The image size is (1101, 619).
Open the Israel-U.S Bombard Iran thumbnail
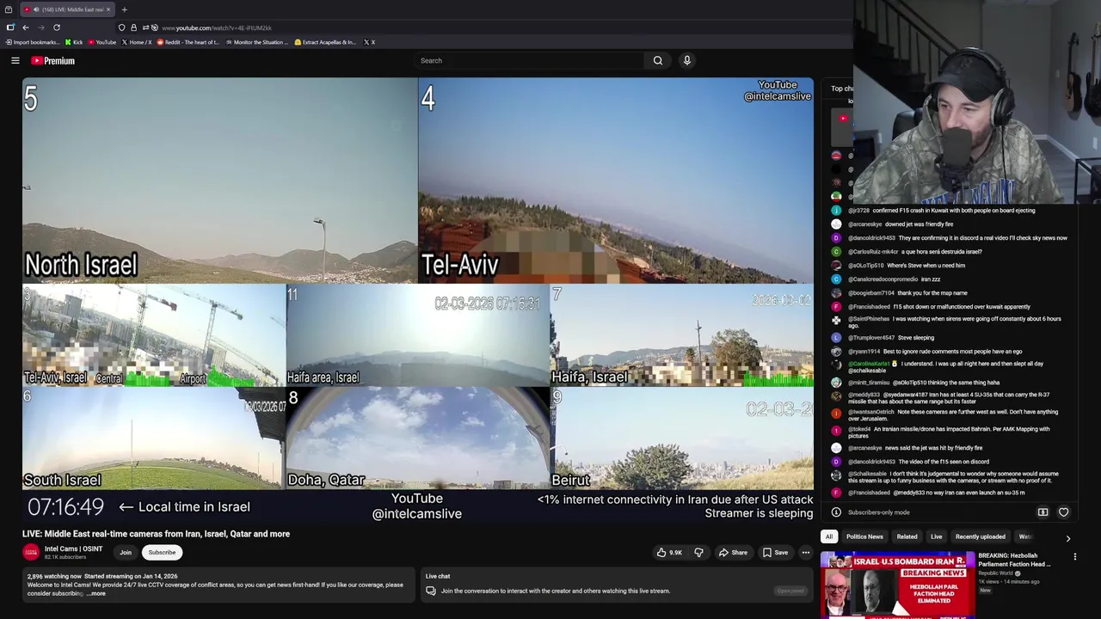coord(897,585)
